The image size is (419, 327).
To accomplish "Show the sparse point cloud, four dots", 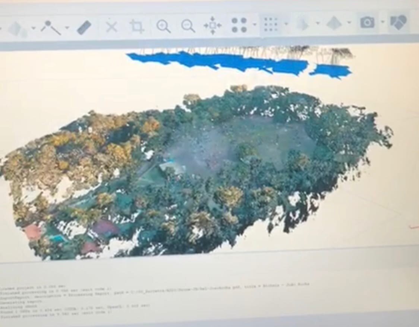I will tap(239, 25).
